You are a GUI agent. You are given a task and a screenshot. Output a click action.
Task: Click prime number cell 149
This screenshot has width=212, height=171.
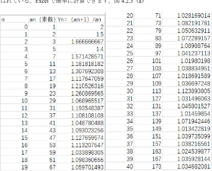(x=148, y=129)
